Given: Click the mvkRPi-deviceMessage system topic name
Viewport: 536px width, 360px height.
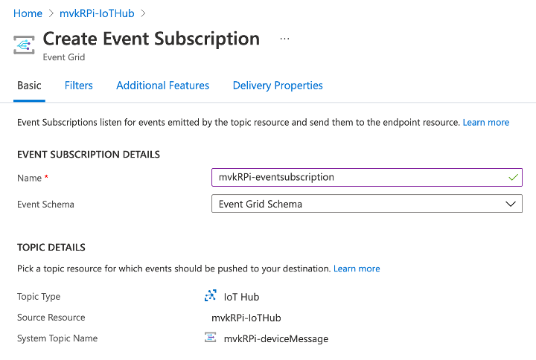Looking at the screenshot, I should (276, 338).
